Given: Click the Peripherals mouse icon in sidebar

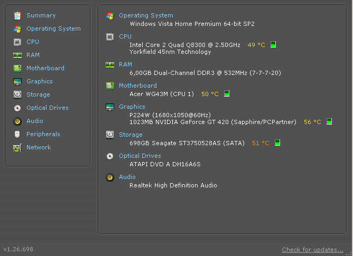Looking at the screenshot, I should point(17,134).
